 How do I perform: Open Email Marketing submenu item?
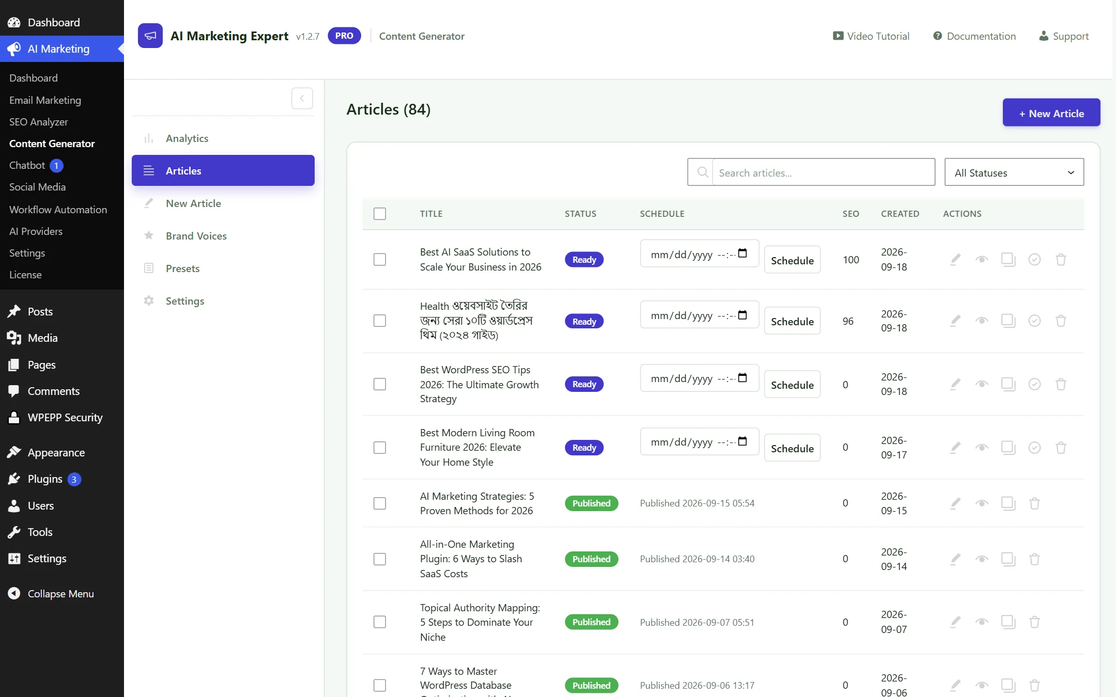click(62, 100)
